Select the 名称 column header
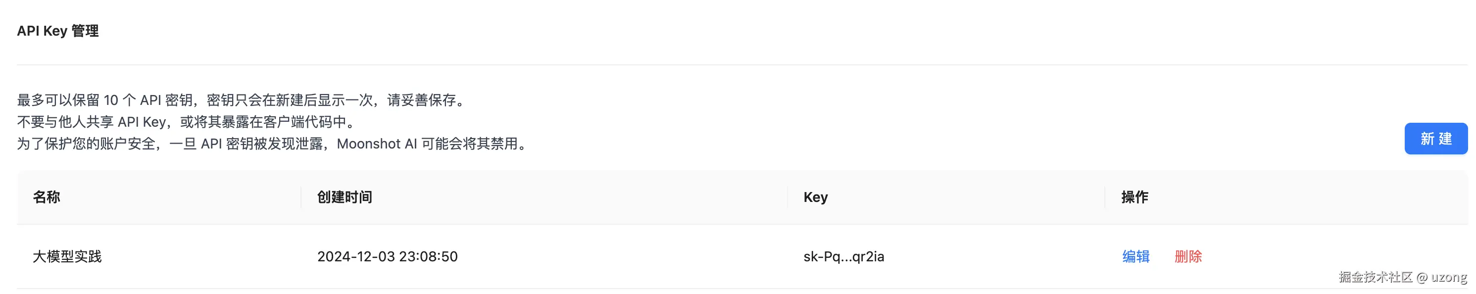Viewport: 1476px width, 294px height. [47, 197]
